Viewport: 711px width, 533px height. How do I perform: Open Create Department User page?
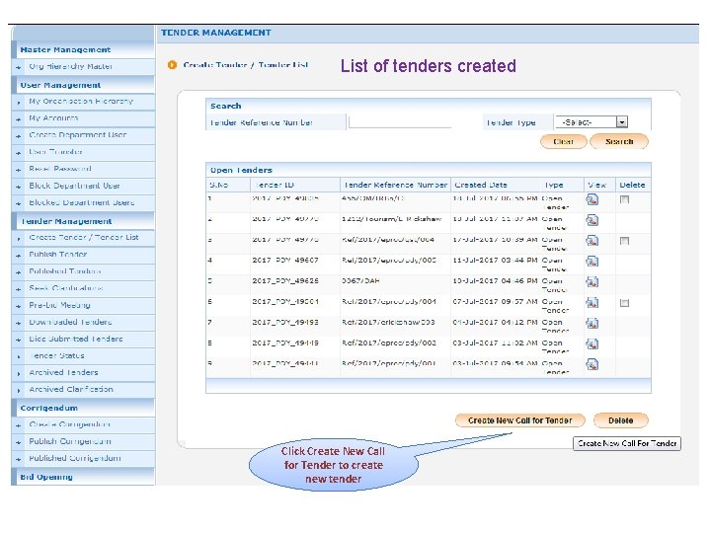click(83, 135)
